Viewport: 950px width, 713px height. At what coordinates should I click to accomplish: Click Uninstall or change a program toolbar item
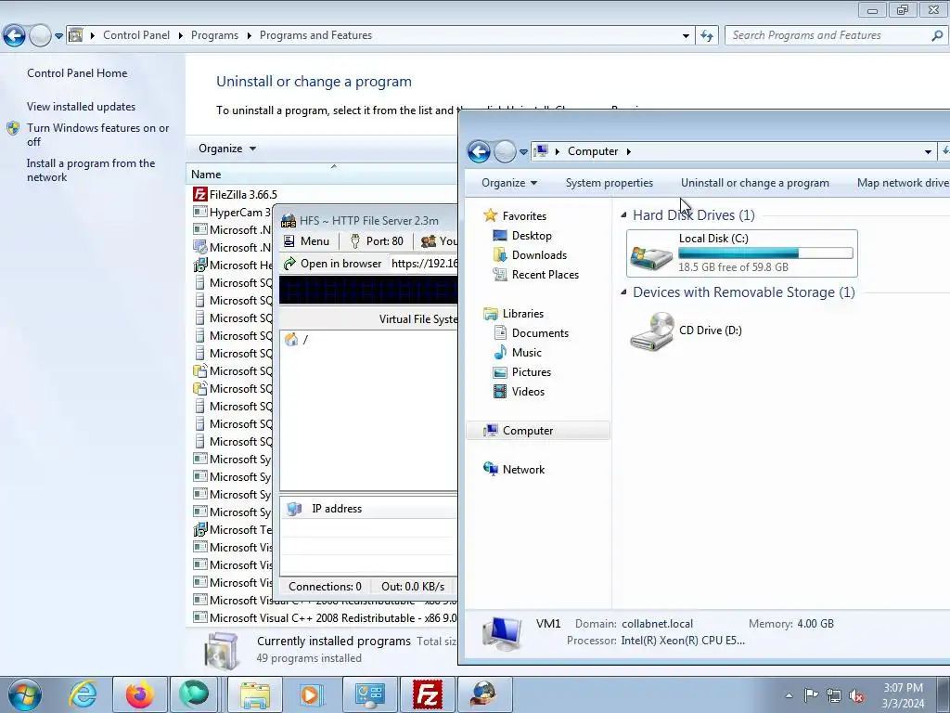pos(755,183)
